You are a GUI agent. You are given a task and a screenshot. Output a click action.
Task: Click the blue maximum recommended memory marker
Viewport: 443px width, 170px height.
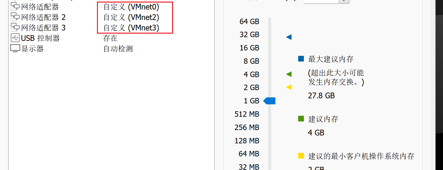289,37
